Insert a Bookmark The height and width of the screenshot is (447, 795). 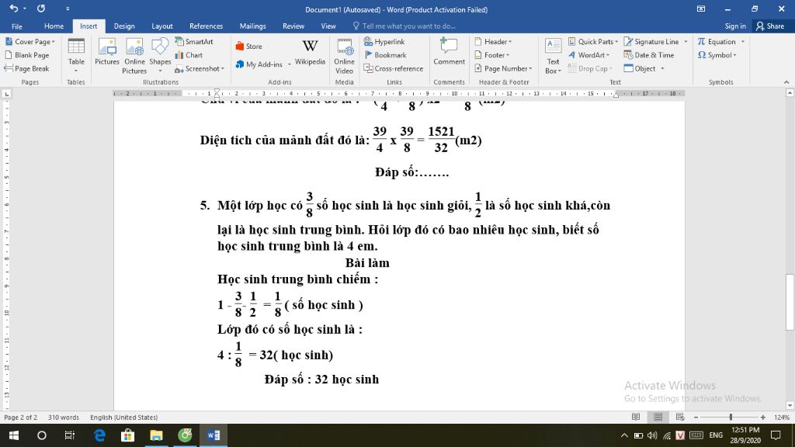pyautogui.click(x=385, y=55)
